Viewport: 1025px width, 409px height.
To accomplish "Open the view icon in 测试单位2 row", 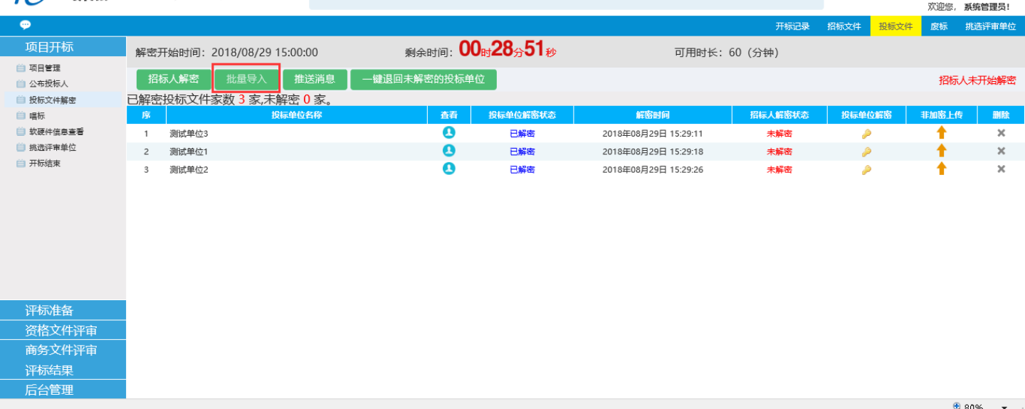I will (448, 169).
